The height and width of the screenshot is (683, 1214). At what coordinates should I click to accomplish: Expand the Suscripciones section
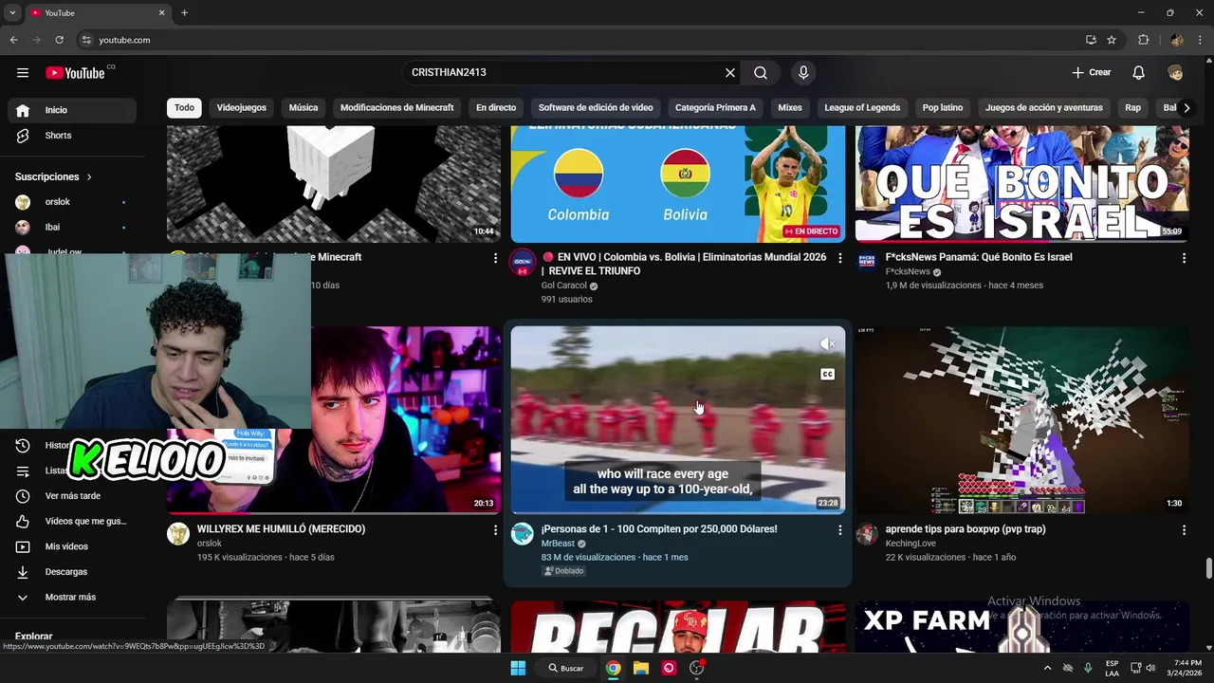point(54,176)
